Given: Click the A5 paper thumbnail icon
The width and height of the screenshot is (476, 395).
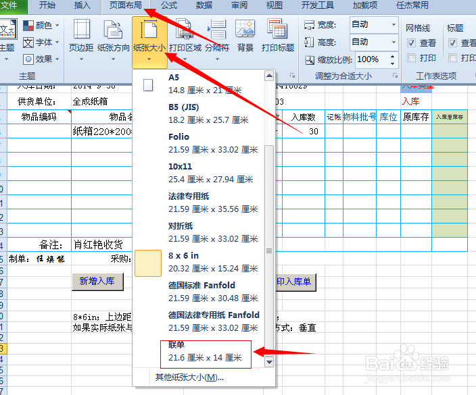Looking at the screenshot, I should coord(148,85).
